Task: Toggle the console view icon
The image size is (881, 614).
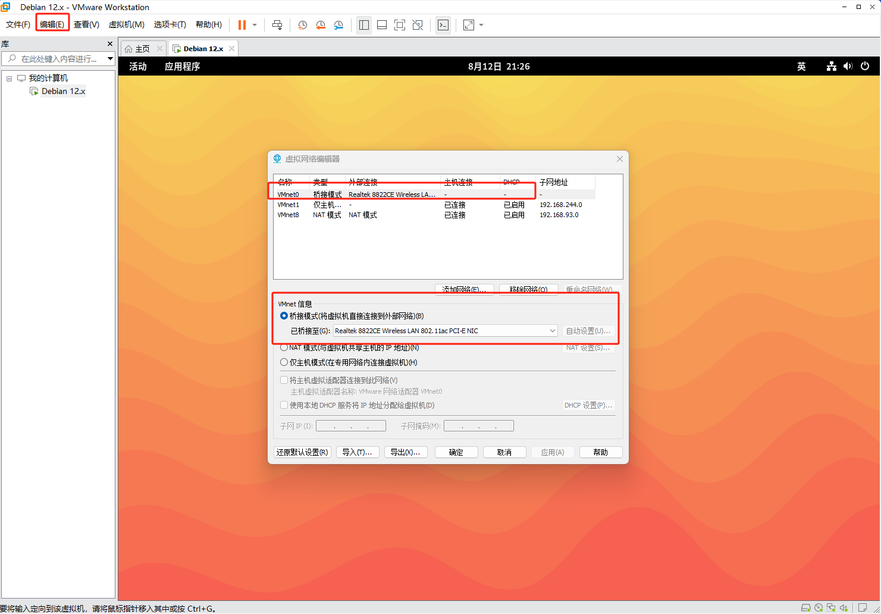Action: pyautogui.click(x=443, y=25)
